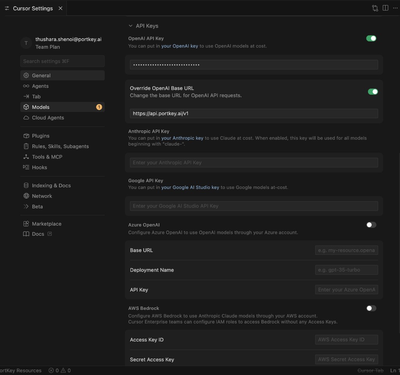Open the more actions ellipsis menu
400x375 pixels.
click(395, 8)
